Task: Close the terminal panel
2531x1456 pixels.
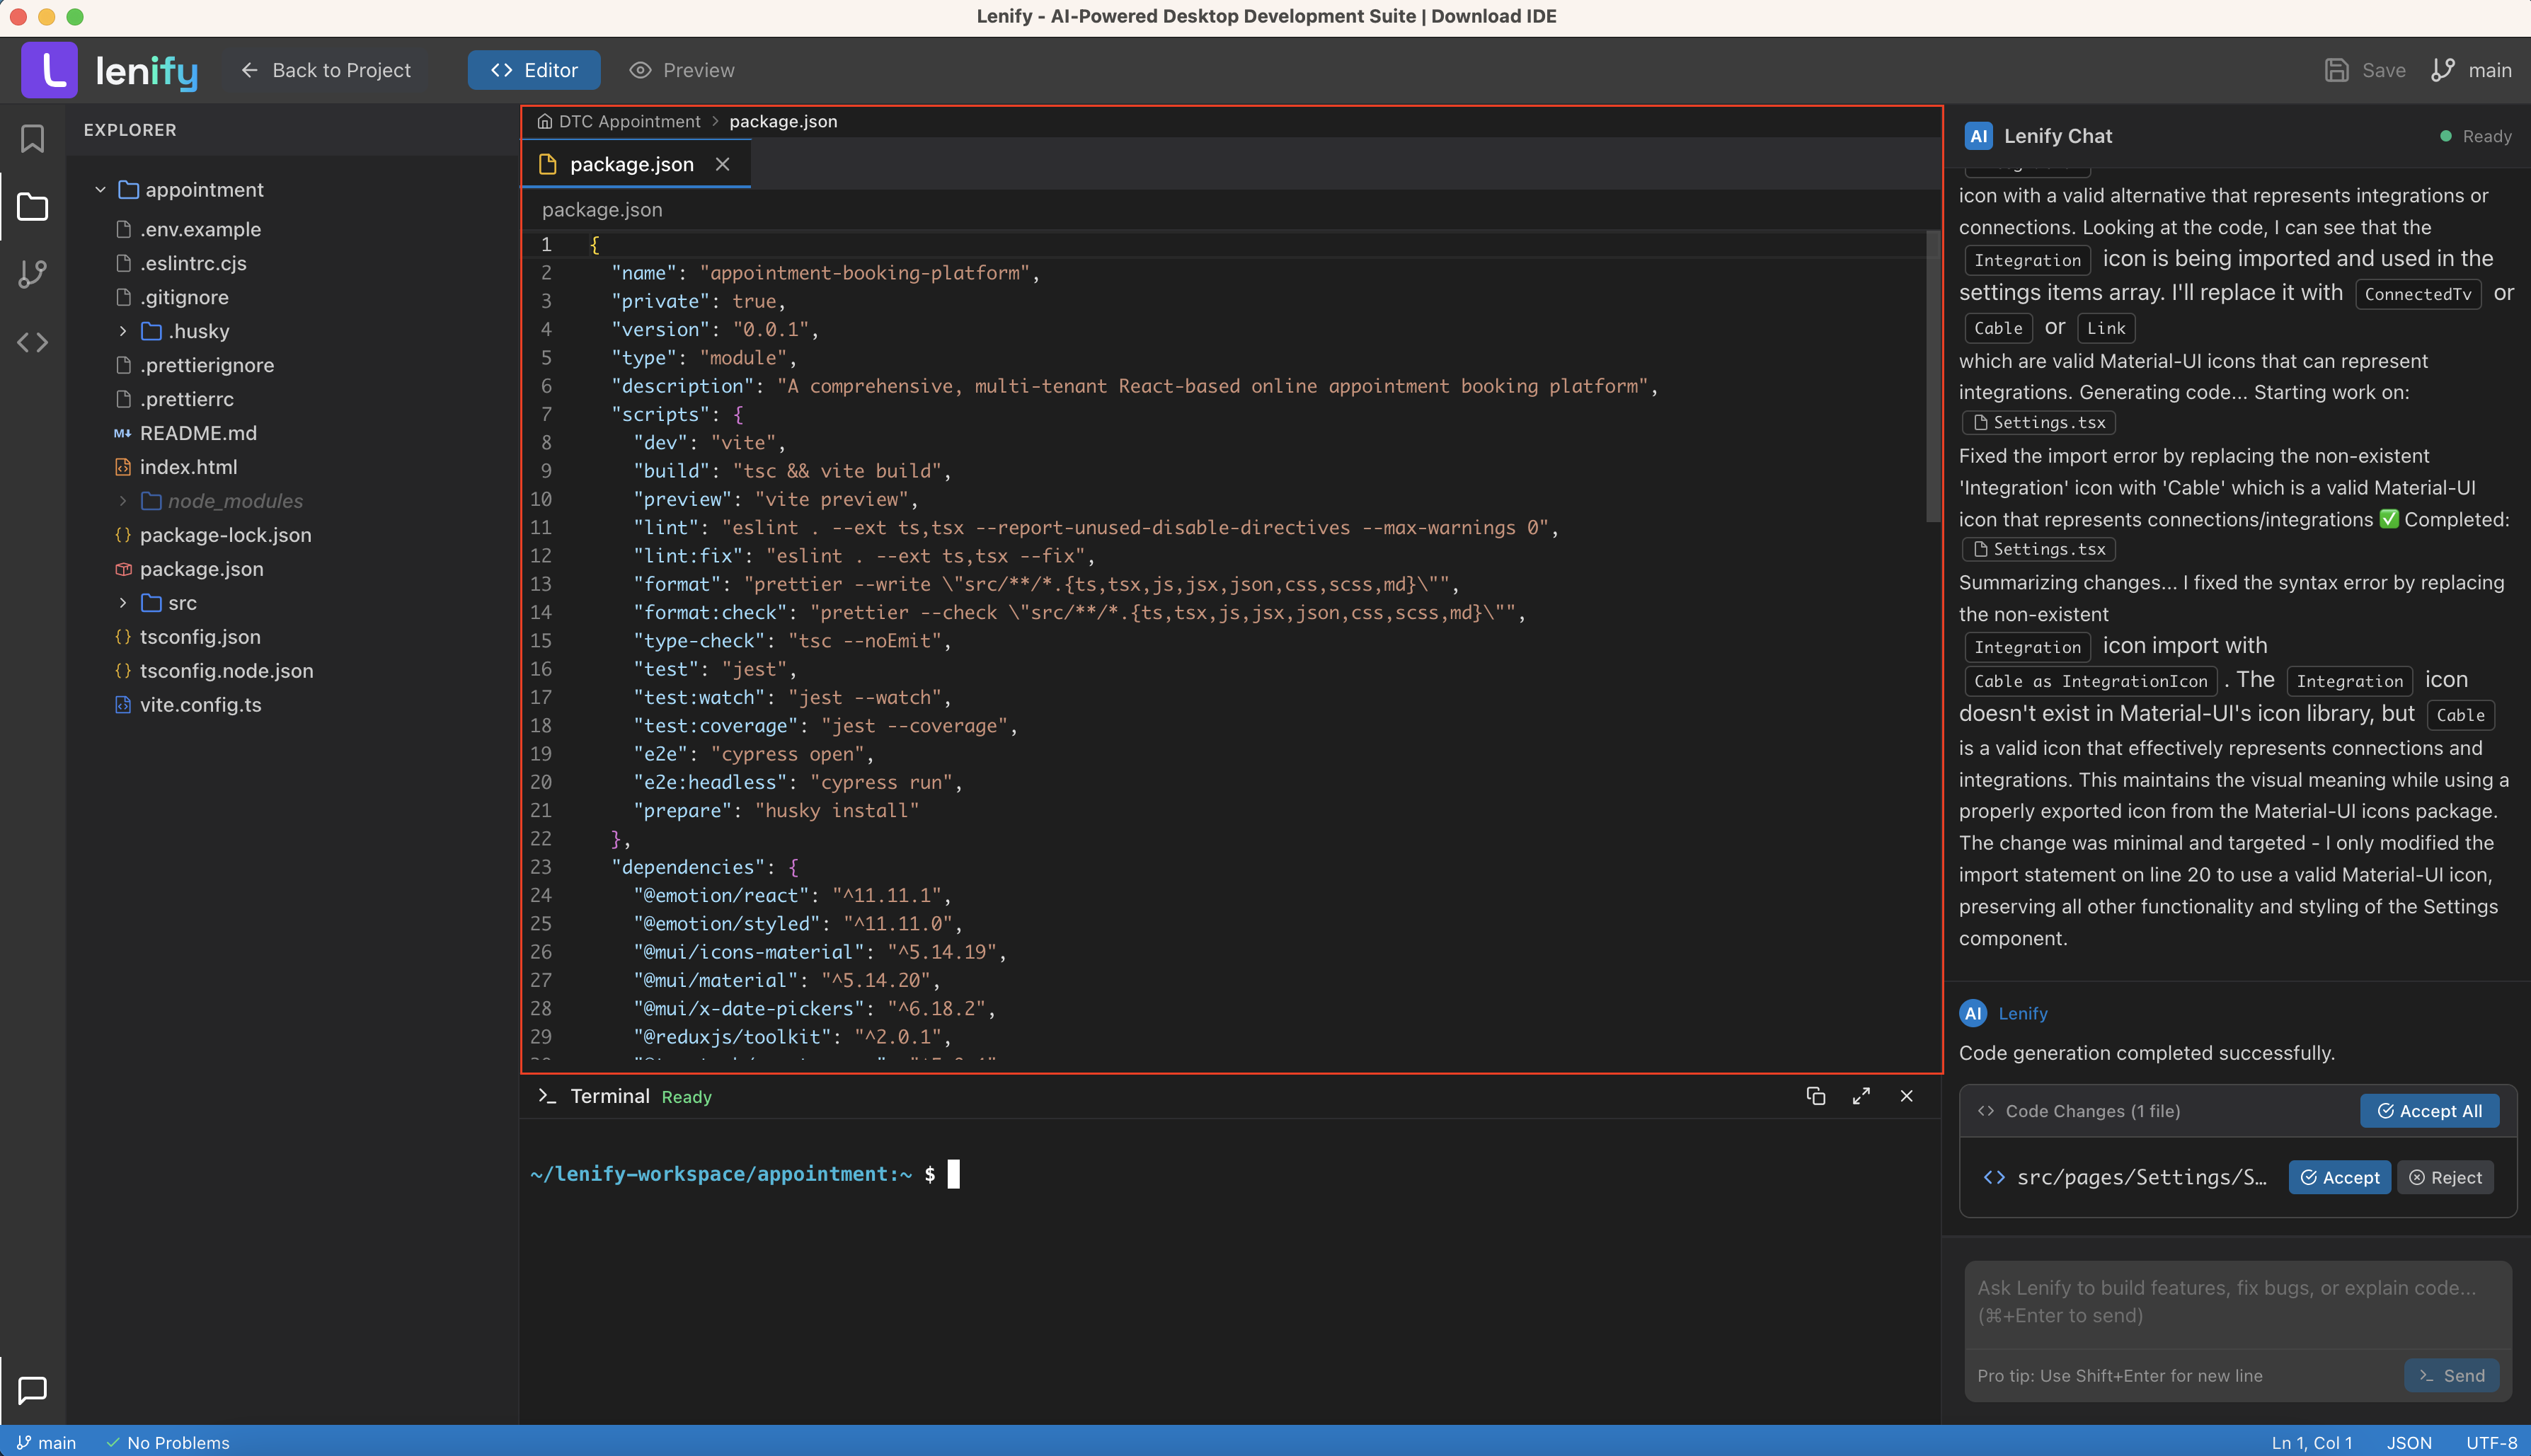Action: [x=1905, y=1096]
